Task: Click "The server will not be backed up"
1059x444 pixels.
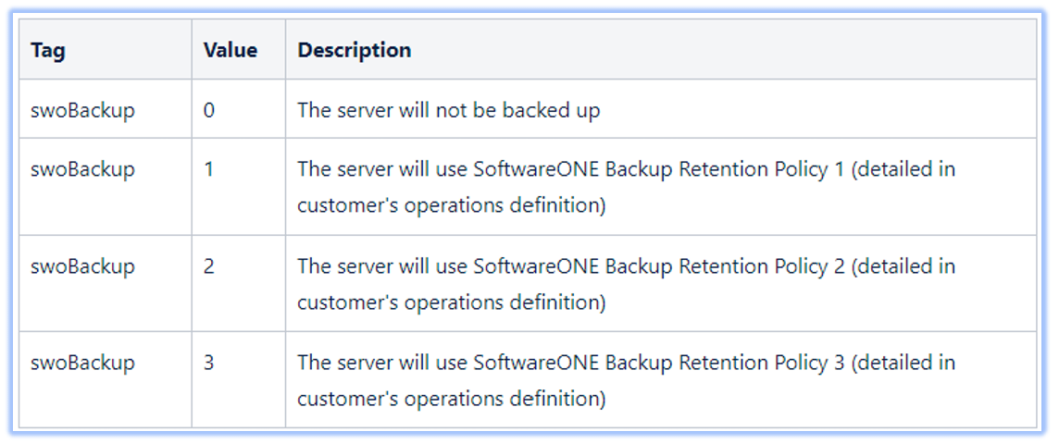Action: 449,110
